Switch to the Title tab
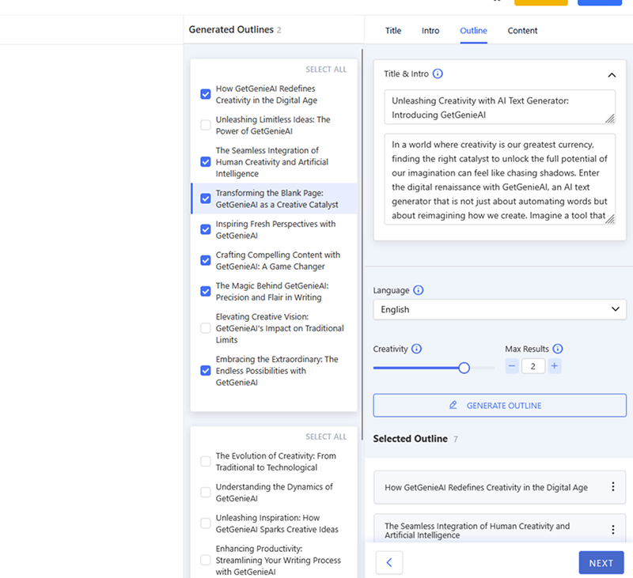Image resolution: width=633 pixels, height=578 pixels. click(393, 31)
